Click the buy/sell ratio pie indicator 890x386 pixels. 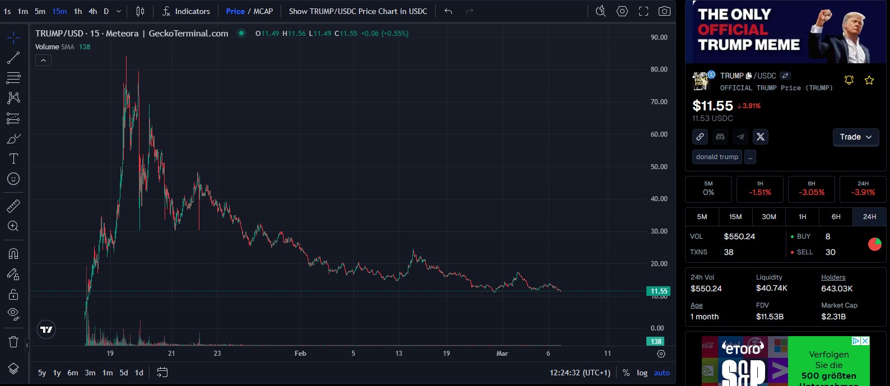click(x=874, y=244)
